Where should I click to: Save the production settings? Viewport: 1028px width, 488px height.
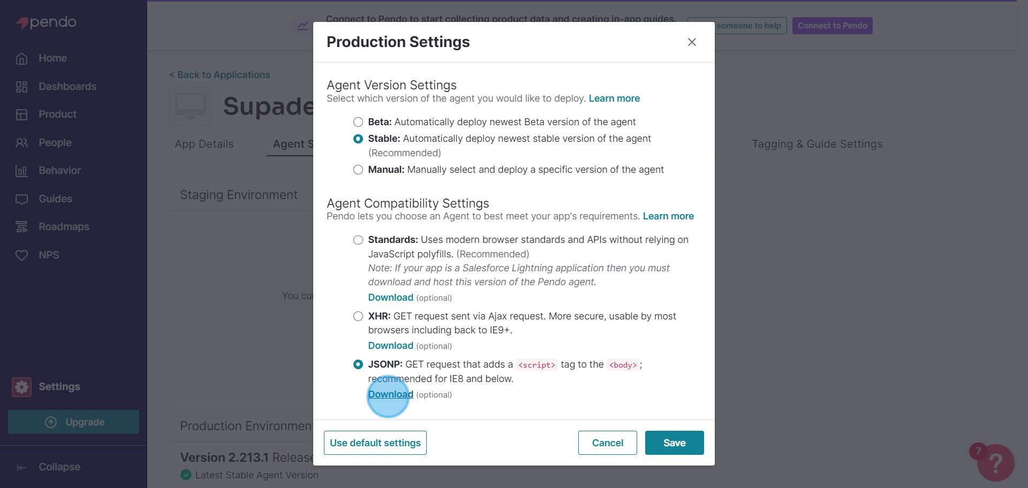(x=675, y=443)
